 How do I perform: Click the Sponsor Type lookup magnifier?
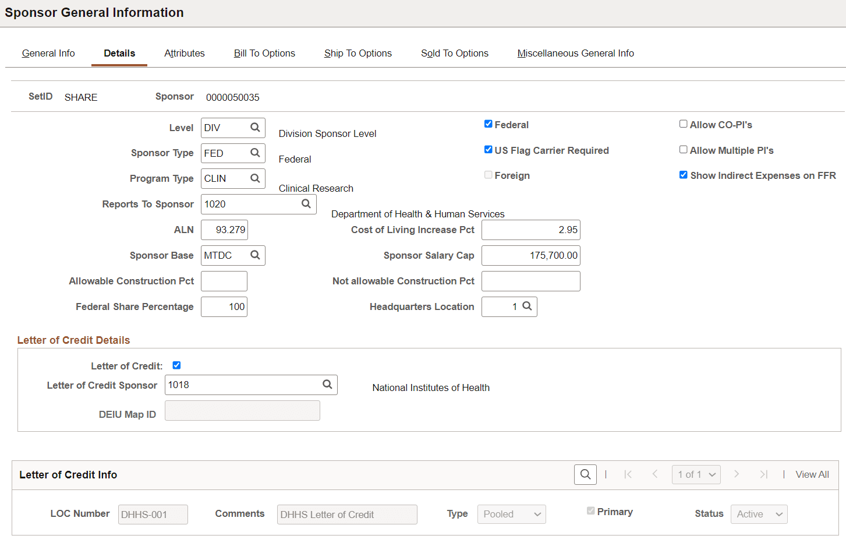coord(255,153)
